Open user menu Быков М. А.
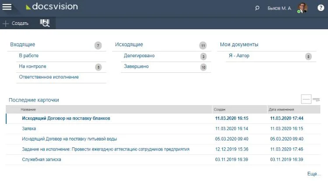The width and height of the screenshot is (328, 181). pyautogui.click(x=279, y=8)
